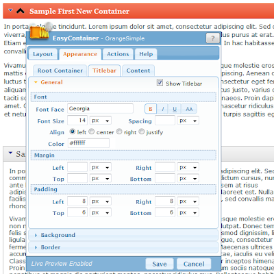Click the EasyContainer orange box logo
The height and width of the screenshot is (274, 274).
[x=40, y=33]
